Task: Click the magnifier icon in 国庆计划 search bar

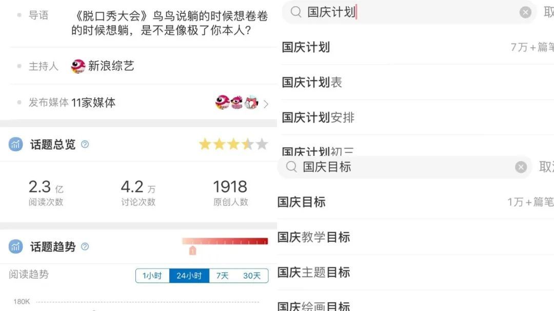Action: (x=296, y=12)
